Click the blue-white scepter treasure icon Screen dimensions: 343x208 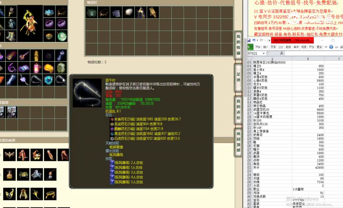[x=11, y=80]
